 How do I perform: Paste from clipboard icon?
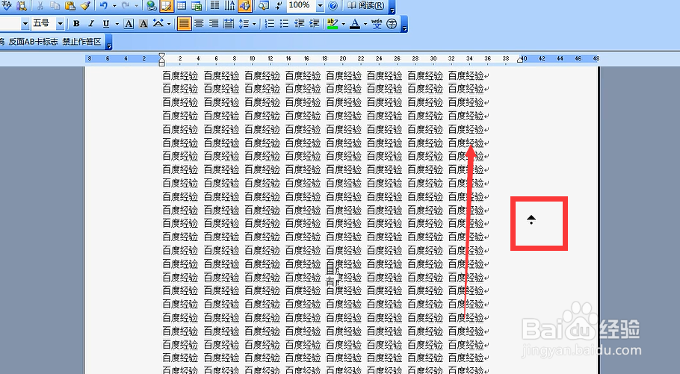pos(70,5)
